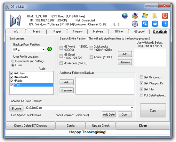Click the Open button
This screenshot has height=142, width=176.
[125, 114]
